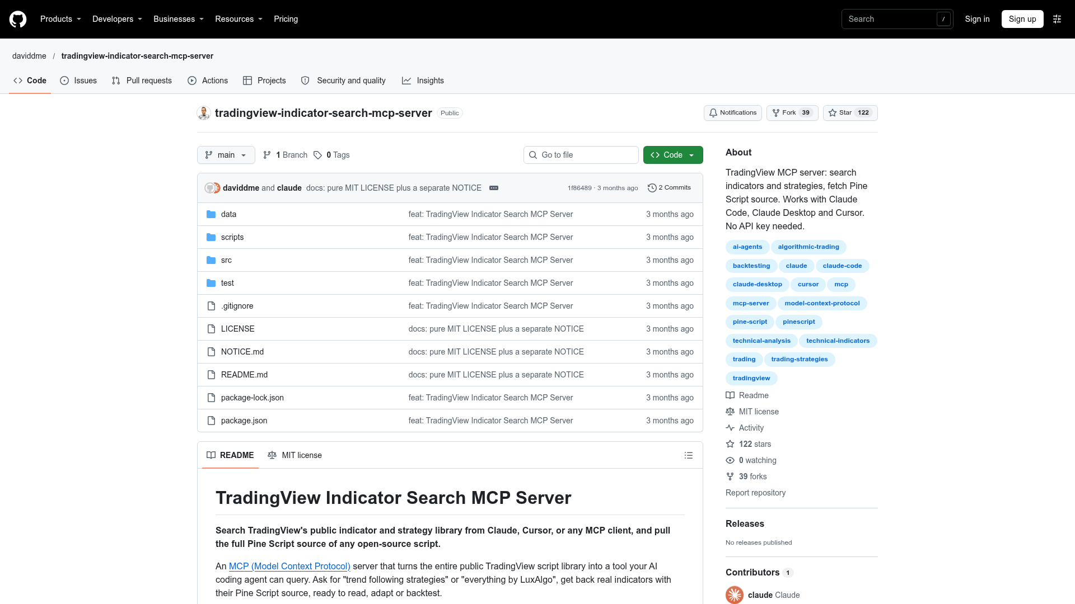Image resolution: width=1075 pixels, height=604 pixels.
Task: Open the scripts folder
Action: [x=232, y=237]
